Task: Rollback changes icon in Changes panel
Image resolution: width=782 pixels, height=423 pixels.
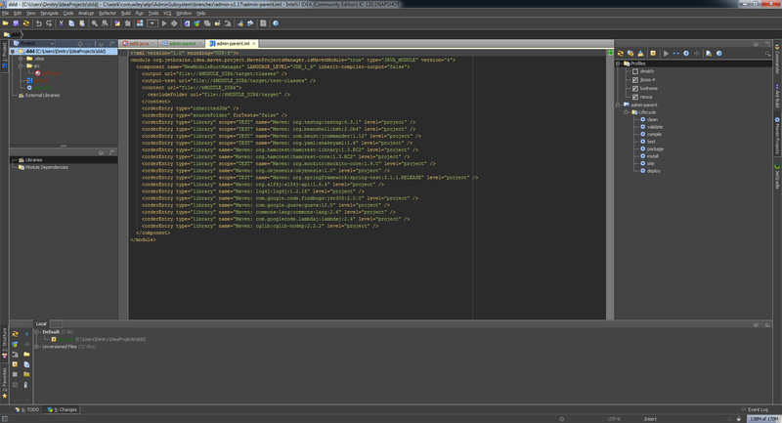Action: click(x=15, y=355)
